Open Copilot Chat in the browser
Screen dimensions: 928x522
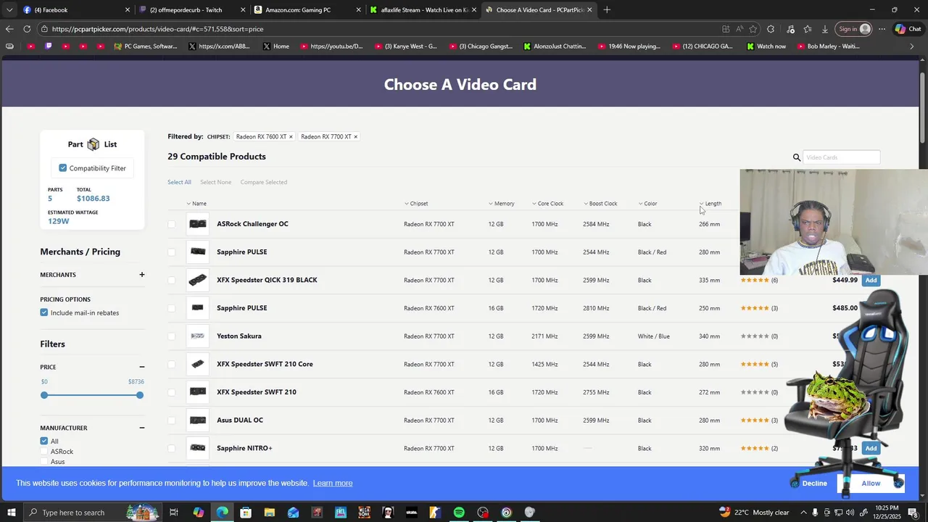[908, 29]
